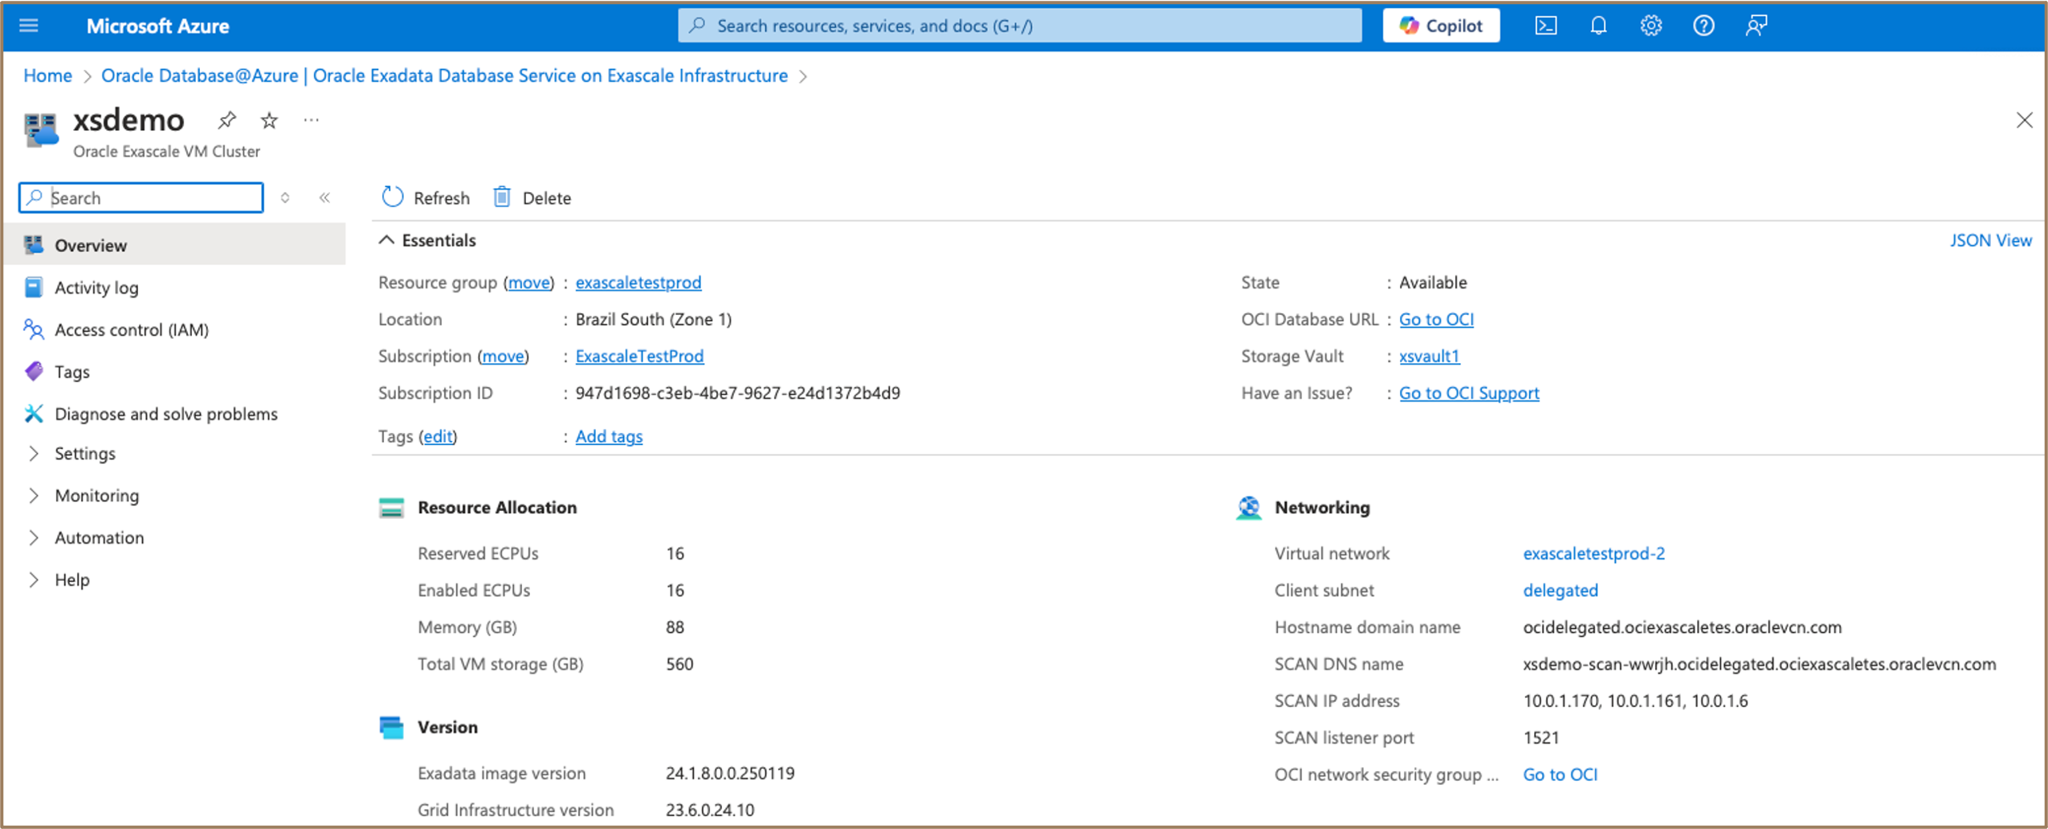Launch Copilot from the header
The image size is (2048, 829).
tap(1441, 26)
